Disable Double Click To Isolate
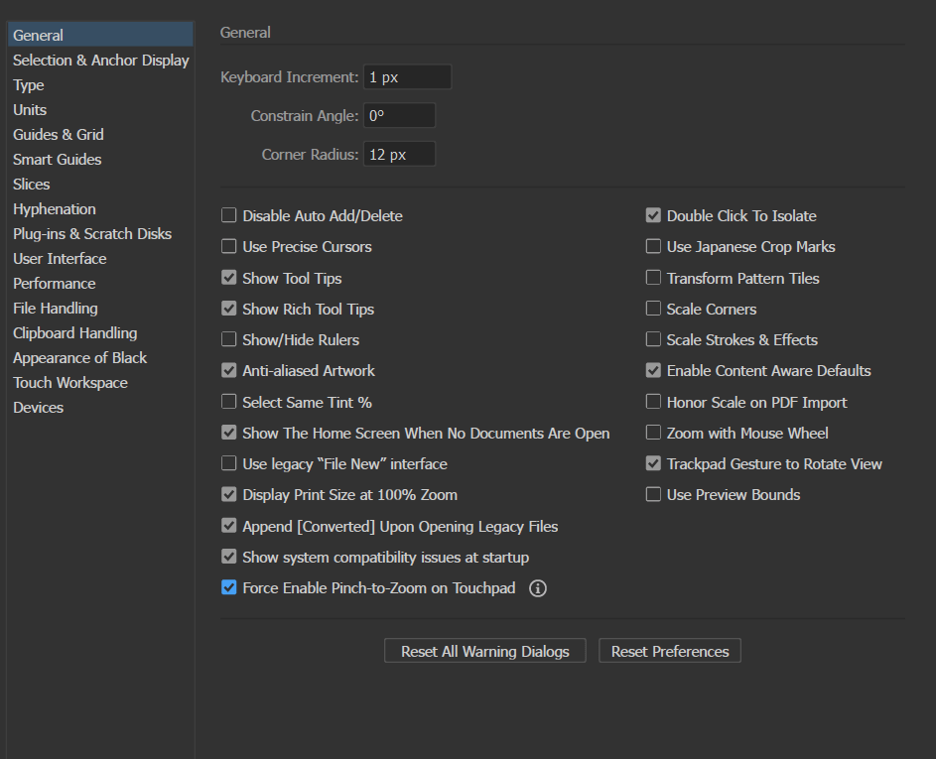Viewport: 936px width, 759px height. tap(653, 215)
